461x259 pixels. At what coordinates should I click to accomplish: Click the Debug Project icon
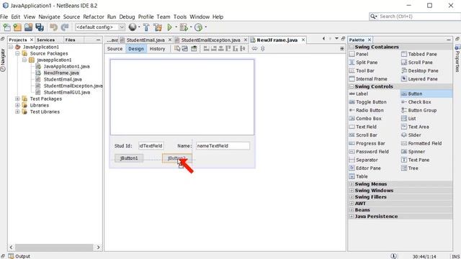click(x=184, y=27)
